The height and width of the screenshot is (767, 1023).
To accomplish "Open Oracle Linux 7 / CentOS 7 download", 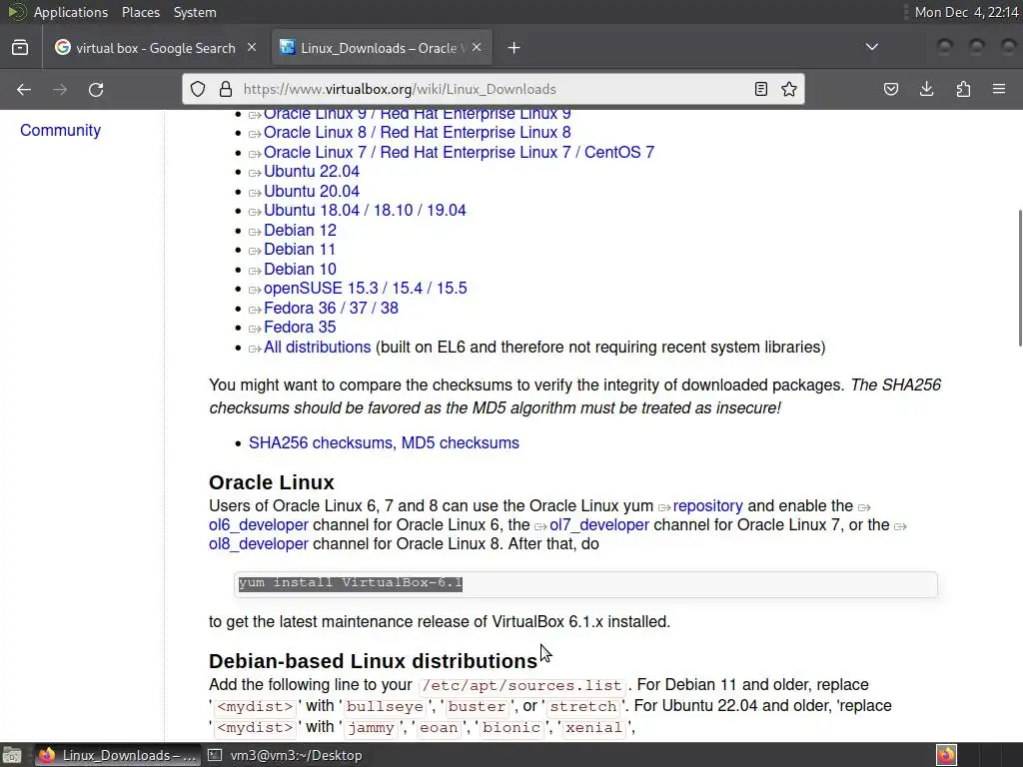I will (x=459, y=152).
